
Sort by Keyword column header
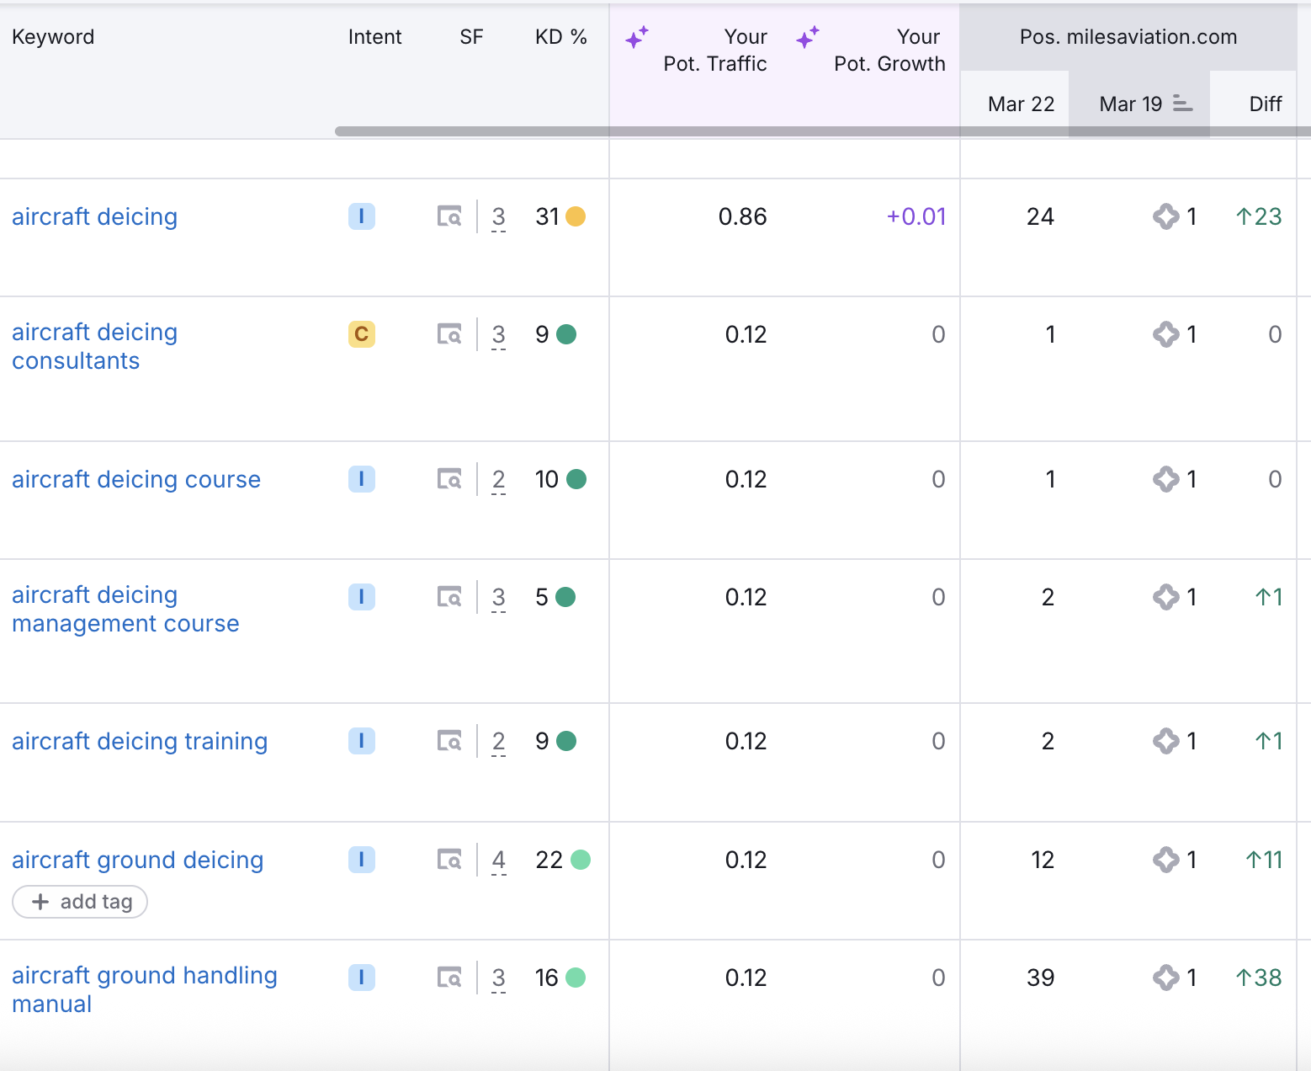tap(53, 37)
